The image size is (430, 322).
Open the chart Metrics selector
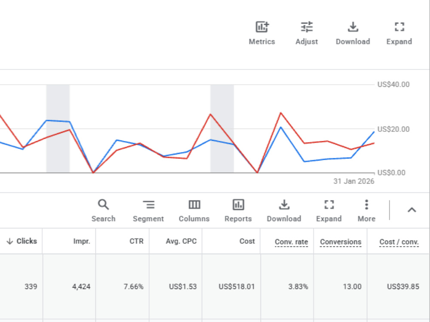(262, 33)
